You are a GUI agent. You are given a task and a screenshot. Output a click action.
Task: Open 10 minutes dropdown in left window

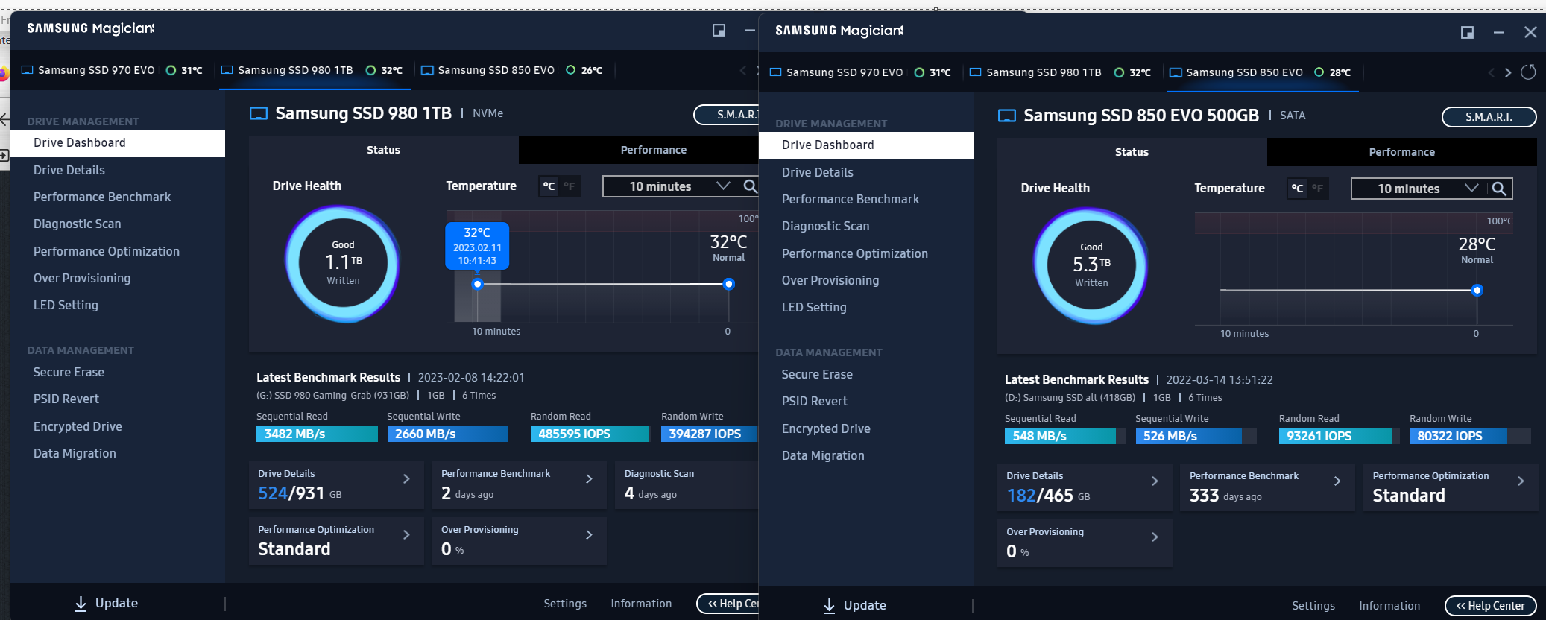point(671,186)
